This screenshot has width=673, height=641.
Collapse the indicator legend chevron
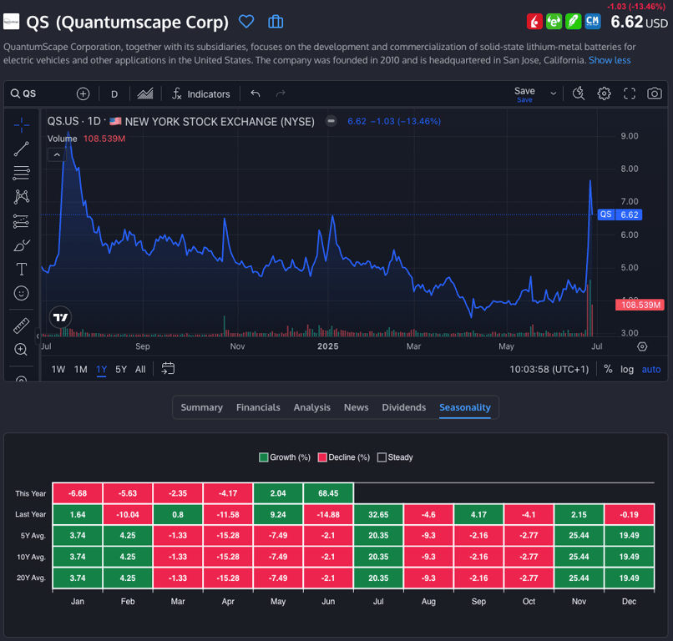tap(56, 154)
